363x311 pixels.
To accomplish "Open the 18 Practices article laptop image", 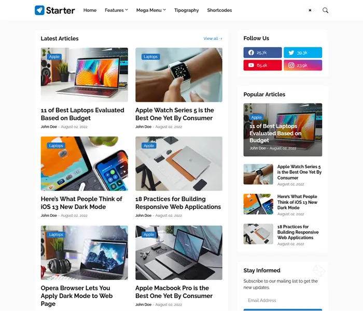I will (x=179, y=164).
